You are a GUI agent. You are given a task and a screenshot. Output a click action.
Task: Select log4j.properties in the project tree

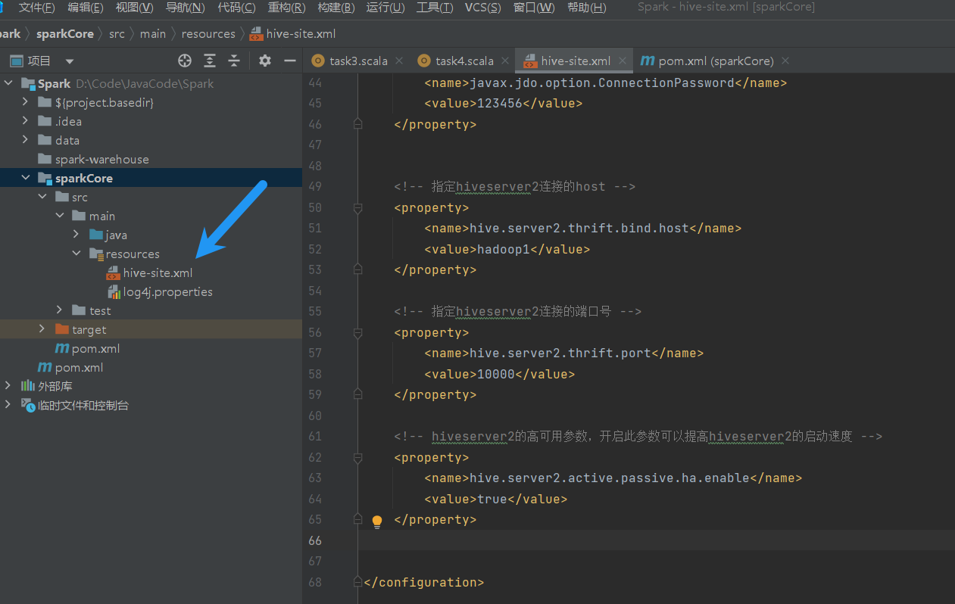(x=167, y=291)
